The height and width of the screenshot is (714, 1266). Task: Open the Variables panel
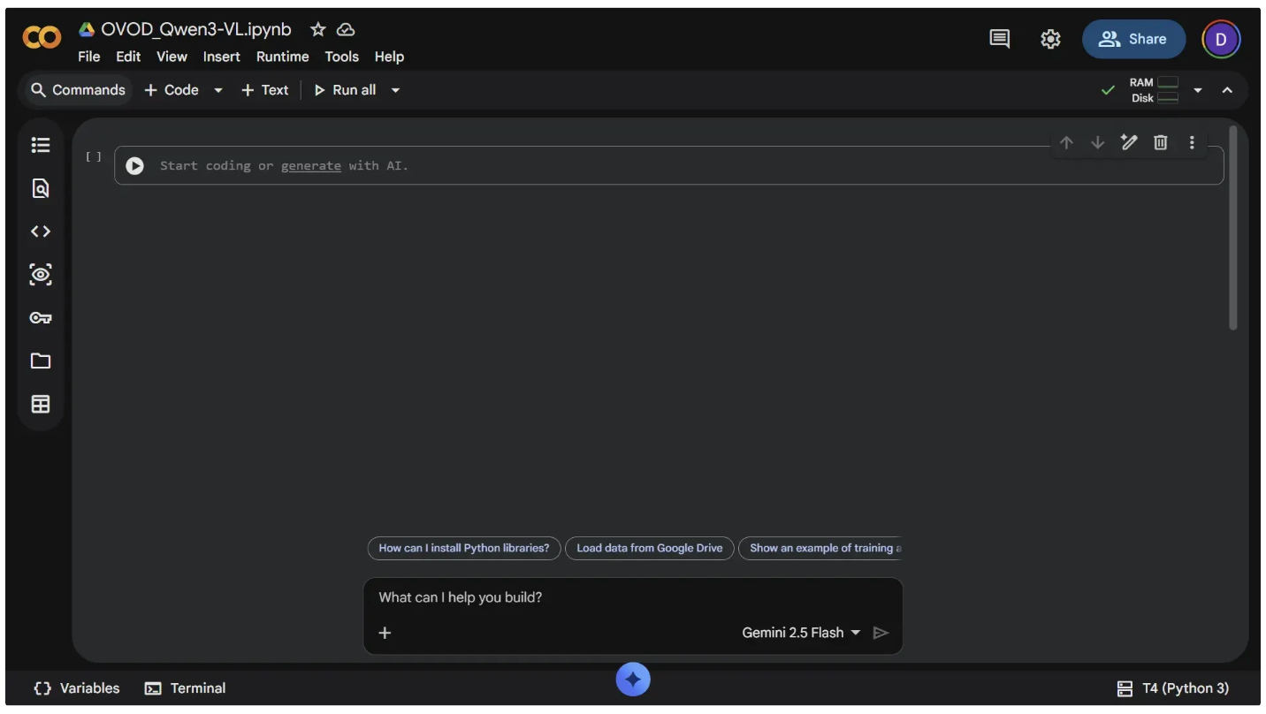click(x=77, y=688)
